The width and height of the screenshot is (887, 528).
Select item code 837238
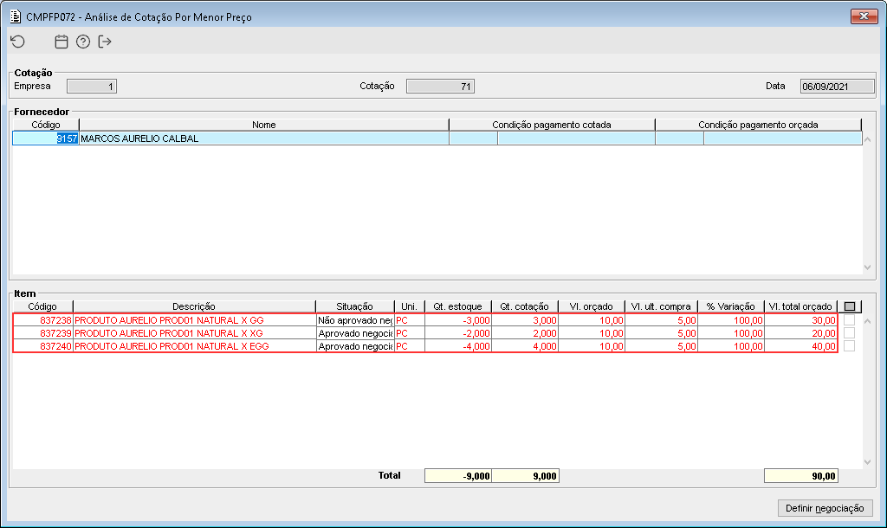pos(43,320)
